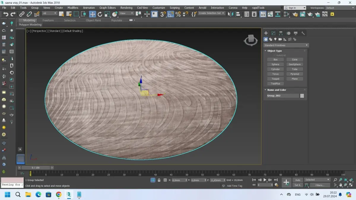Select the Move transform tool
The width and height of the screenshot is (356, 200).
tap(93, 14)
